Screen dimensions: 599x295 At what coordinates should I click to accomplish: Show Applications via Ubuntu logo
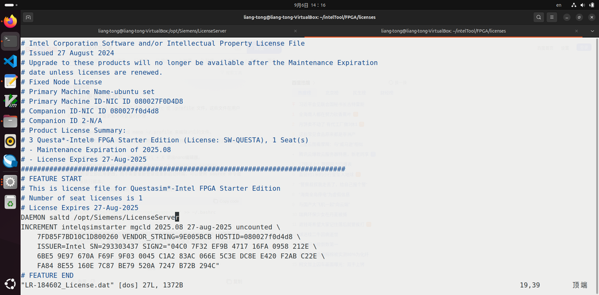(x=10, y=284)
